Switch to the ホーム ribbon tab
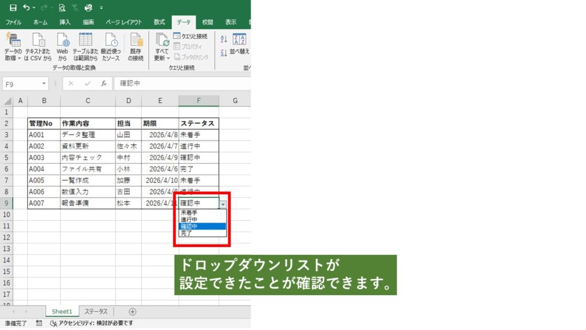This screenshot has width=586, height=330. (x=40, y=22)
